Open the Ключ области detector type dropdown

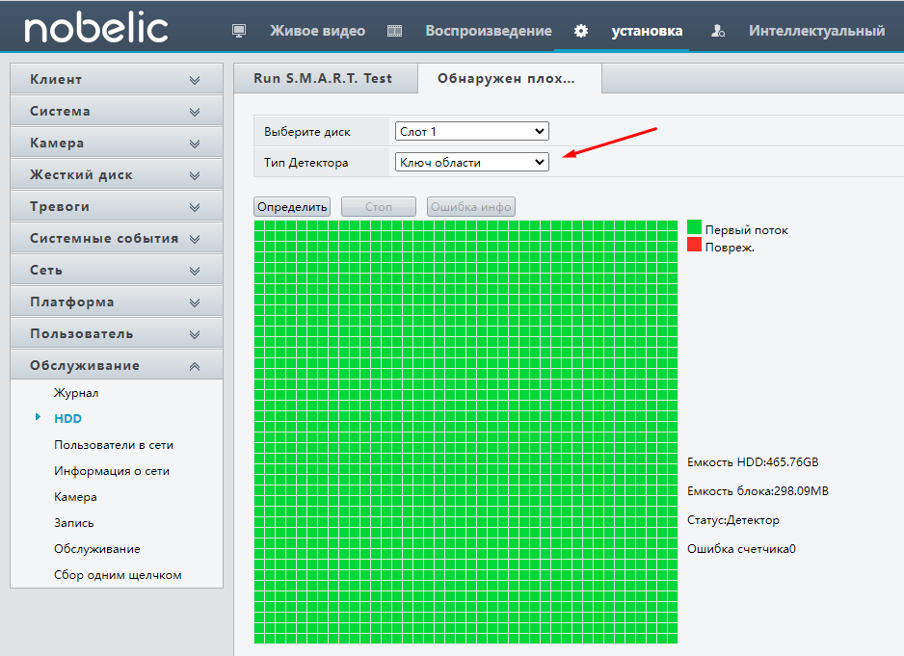(x=471, y=162)
